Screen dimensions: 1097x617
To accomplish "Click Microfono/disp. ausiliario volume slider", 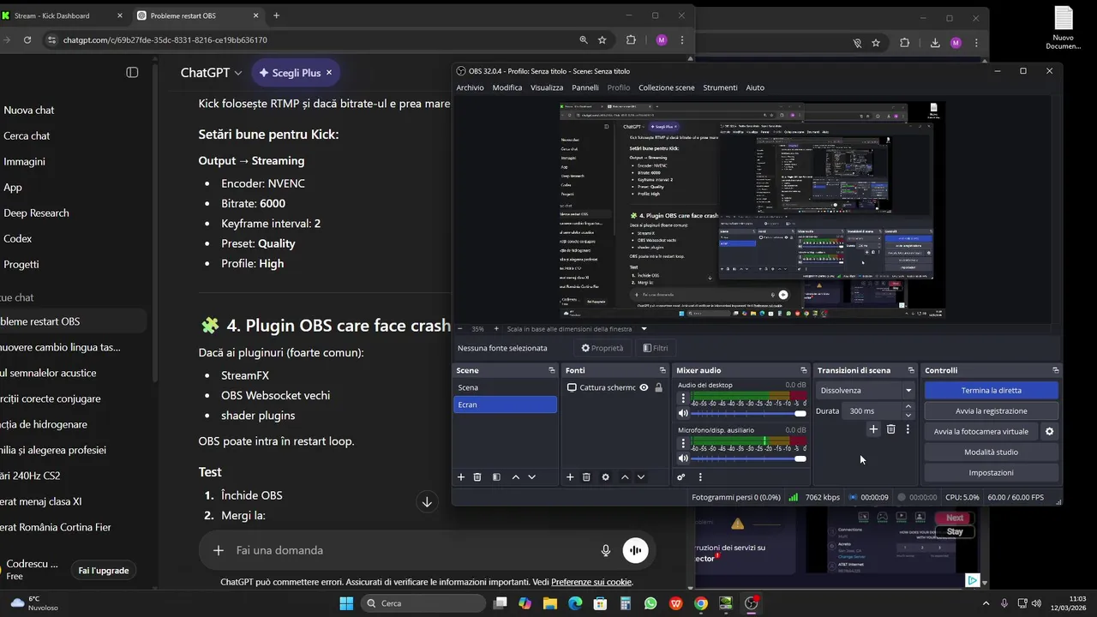I will coord(749,459).
